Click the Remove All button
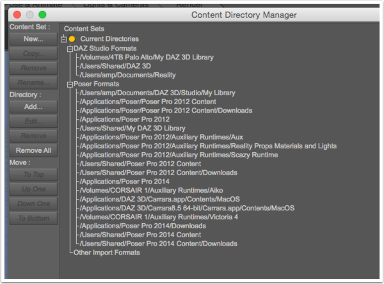Image resolution: width=384 pixels, height=284 pixels. click(x=33, y=150)
